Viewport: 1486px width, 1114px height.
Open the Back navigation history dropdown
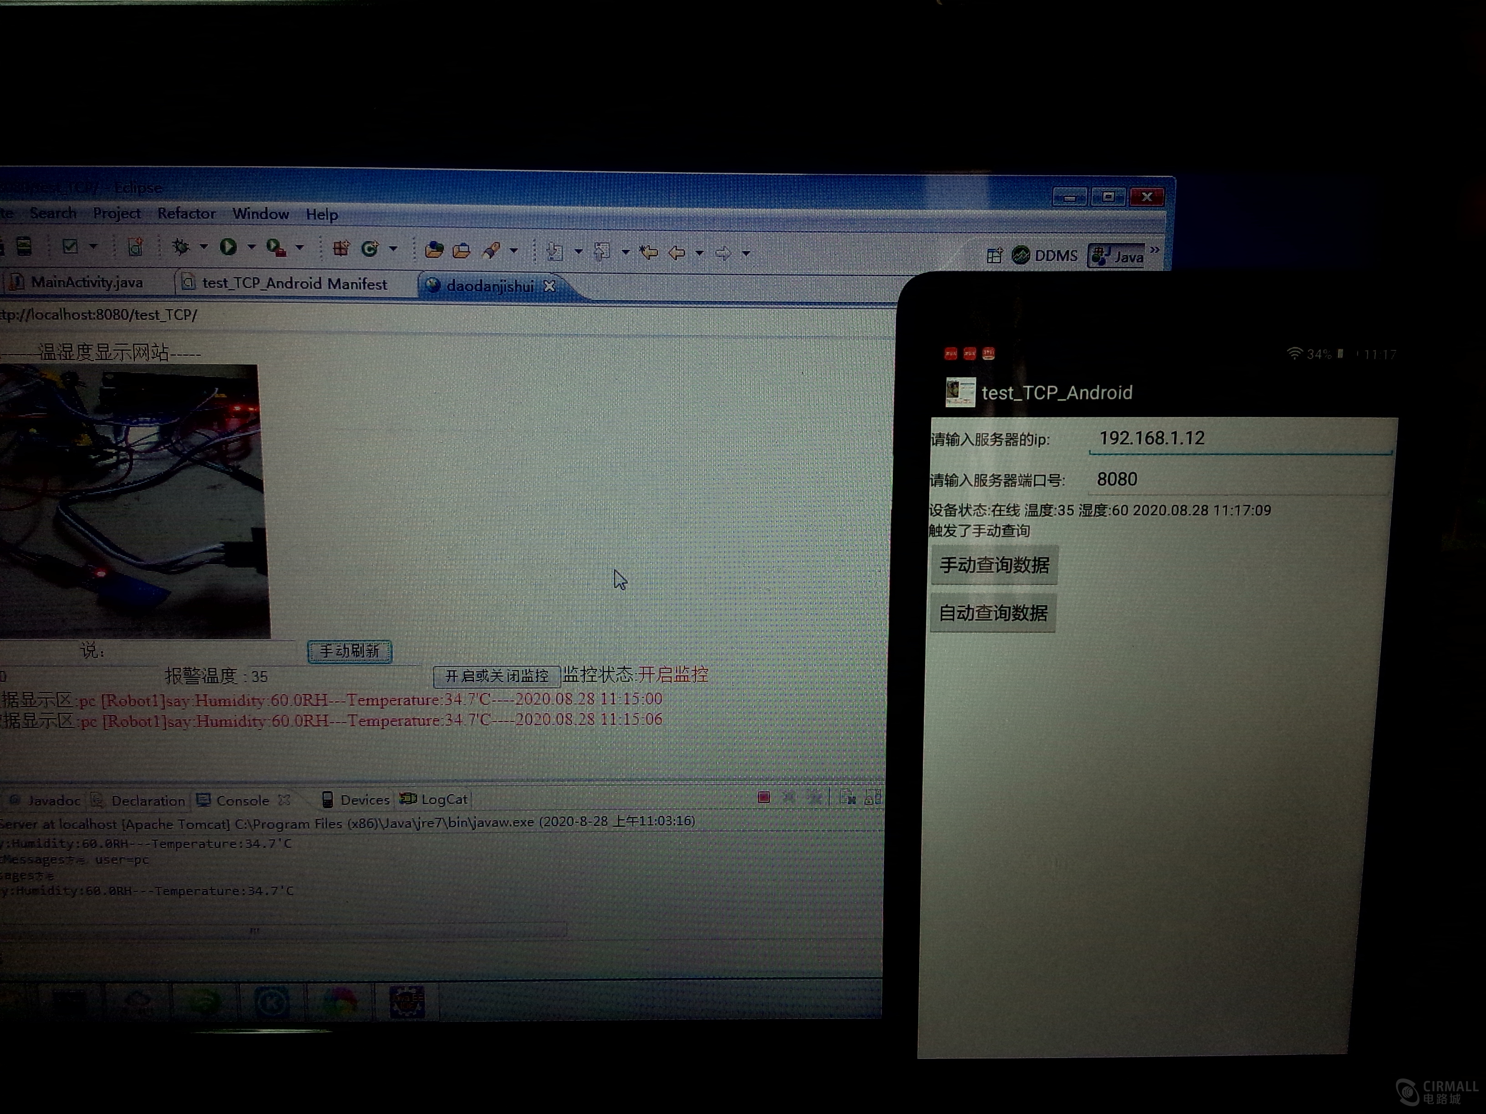pyautogui.click(x=699, y=253)
